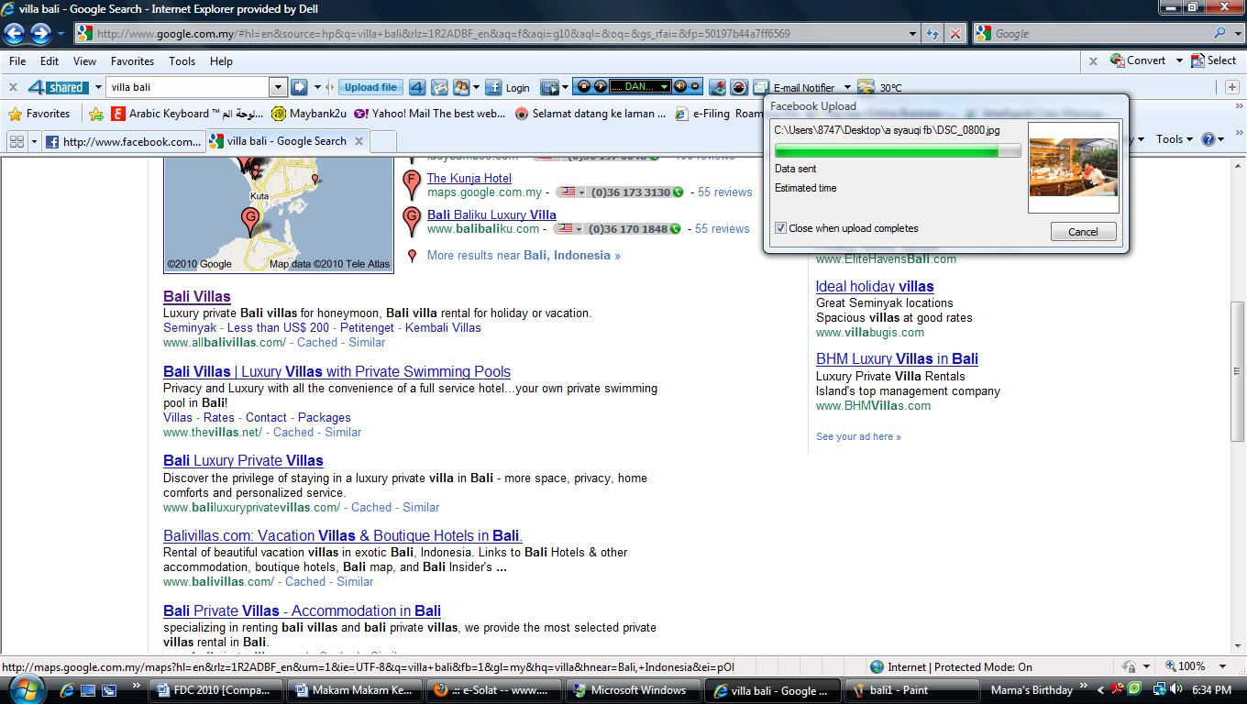Click the browser Forward arrow button
The width and height of the screenshot is (1247, 704).
coord(41,34)
